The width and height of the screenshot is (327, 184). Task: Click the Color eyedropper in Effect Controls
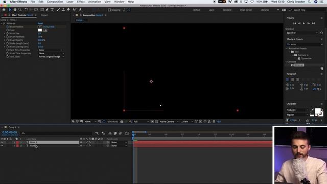pyautogui.click(x=45, y=30)
